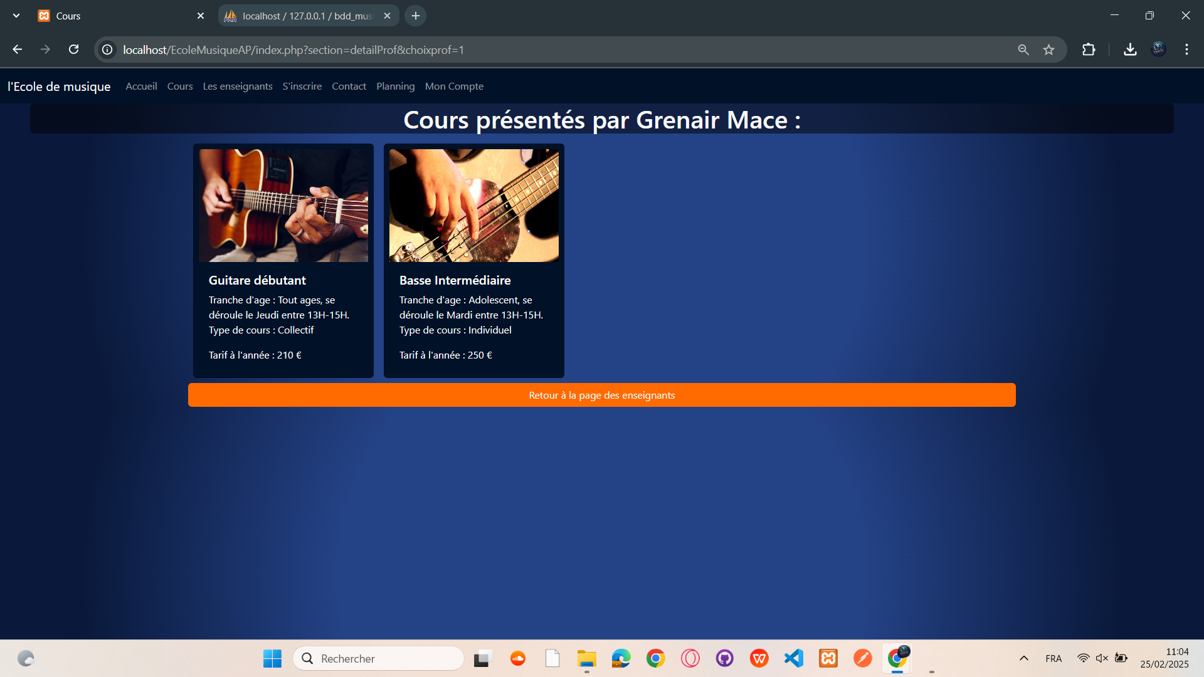Open WPS Office from the taskbar
This screenshot has height=677, width=1204.
coord(759,658)
